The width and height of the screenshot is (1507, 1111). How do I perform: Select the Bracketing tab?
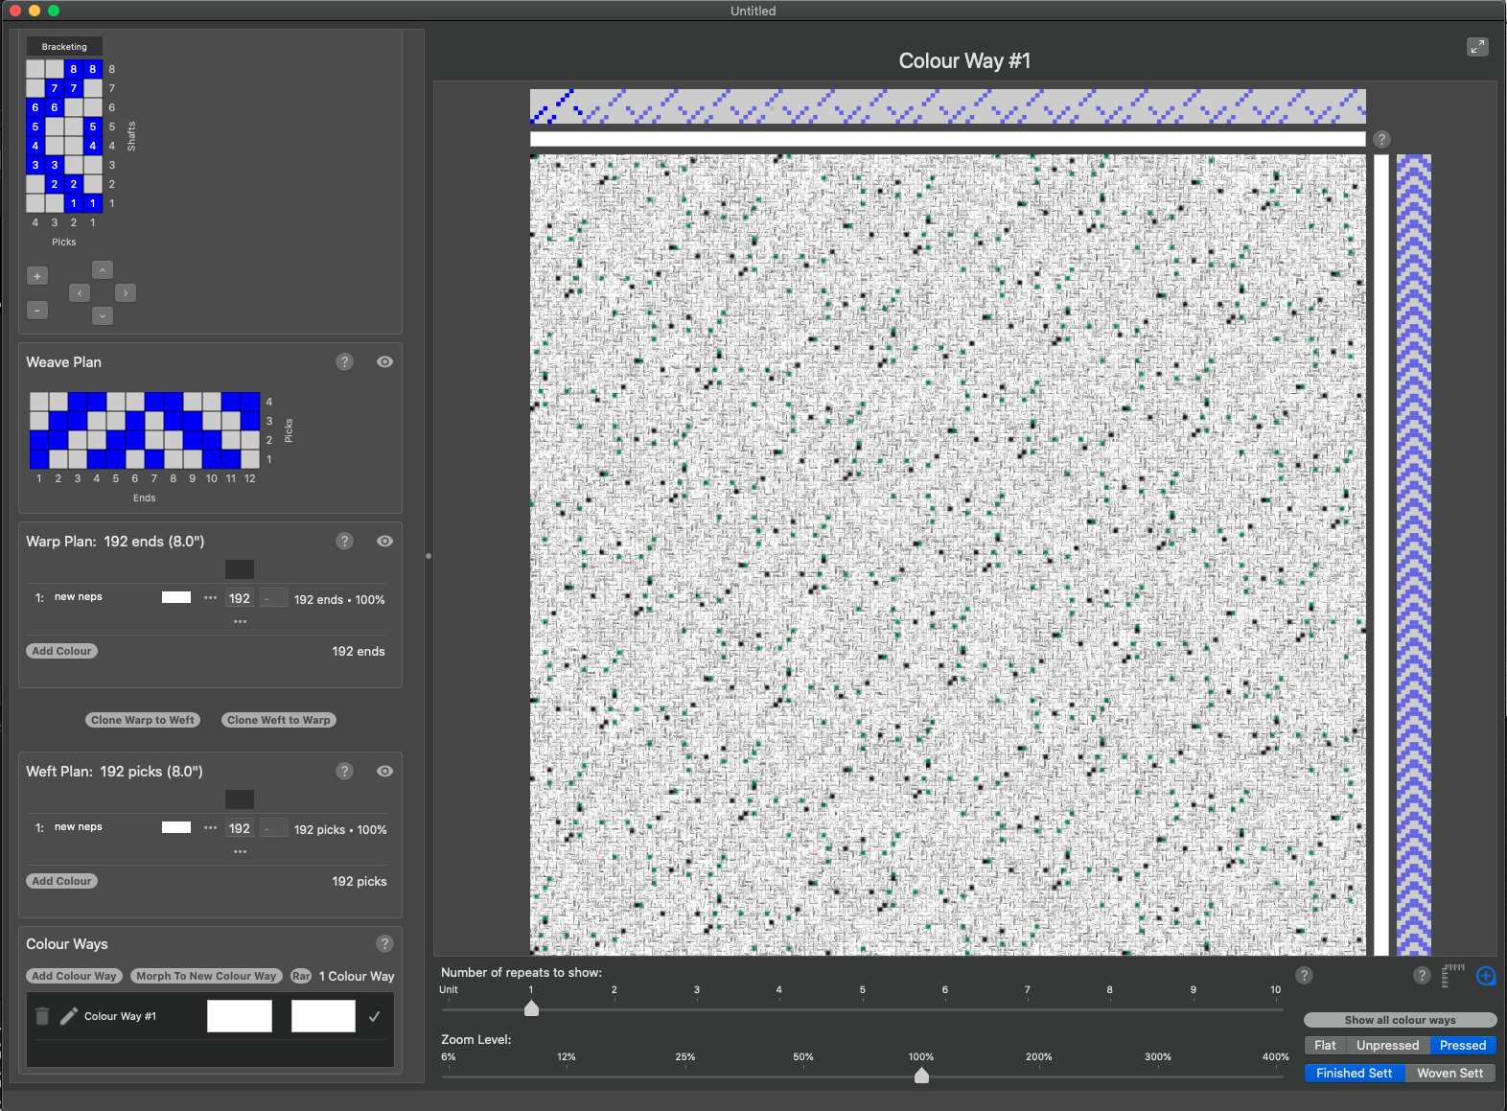(64, 46)
